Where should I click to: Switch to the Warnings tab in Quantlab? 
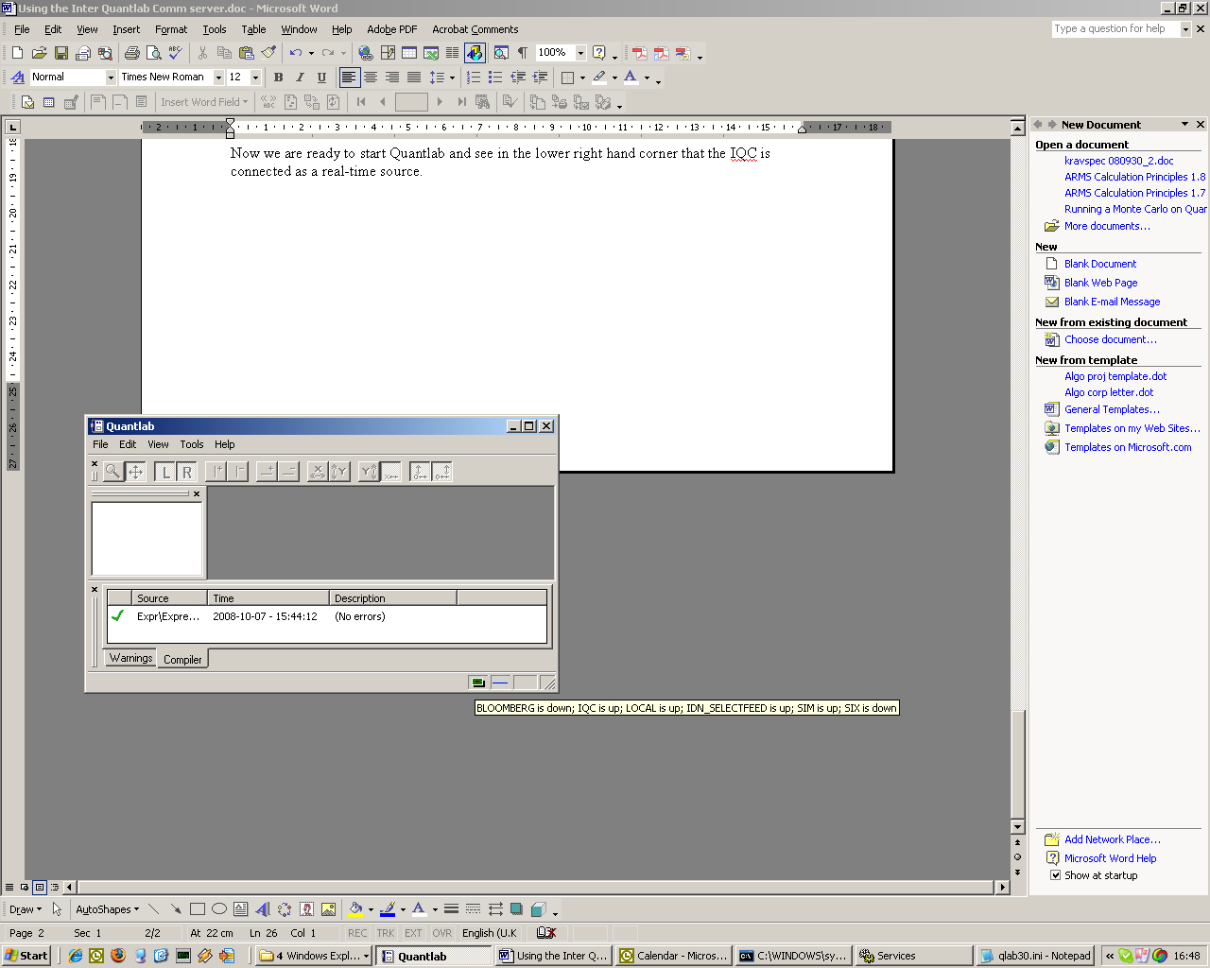(130, 658)
